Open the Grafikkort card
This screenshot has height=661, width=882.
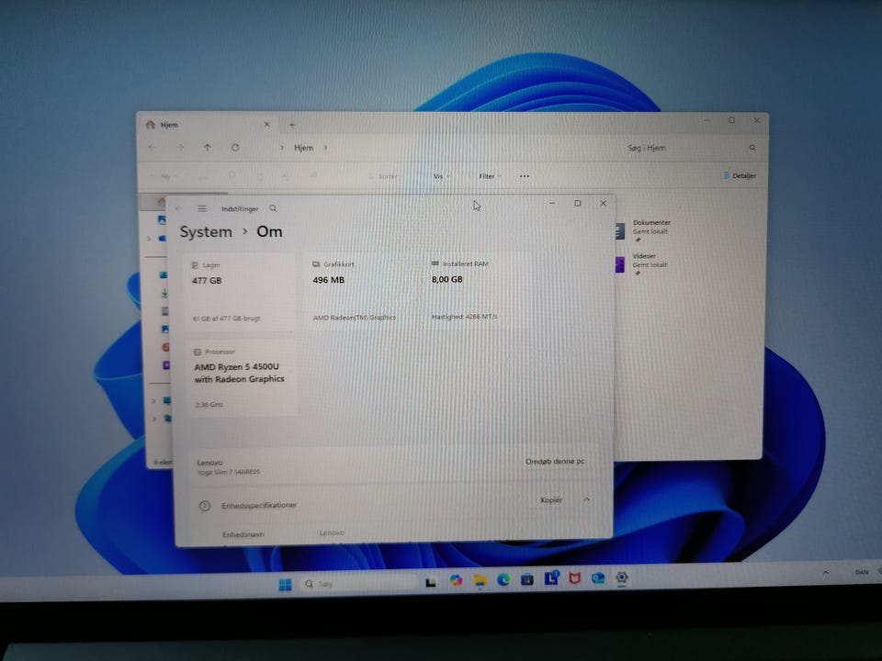pyautogui.click(x=360, y=291)
